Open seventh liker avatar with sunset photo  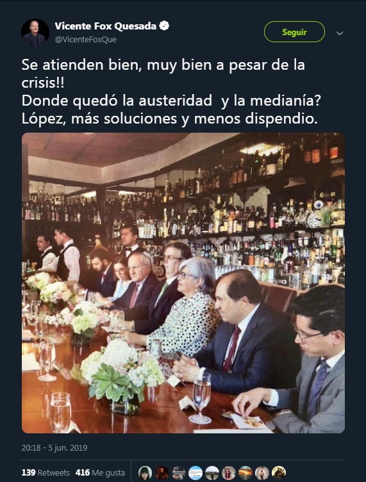click(x=245, y=473)
